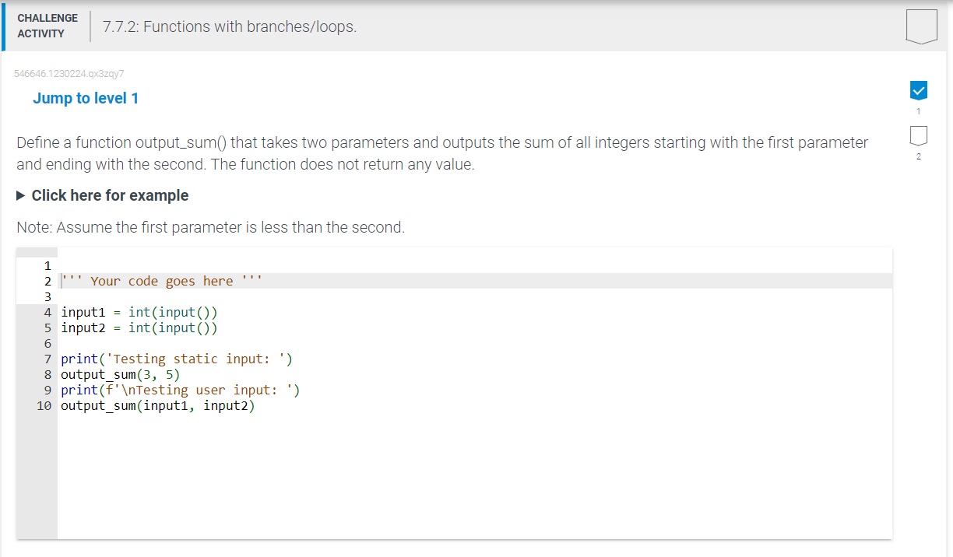
Task: Expand the "Click here for example" section
Action: pyautogui.click(x=109, y=195)
